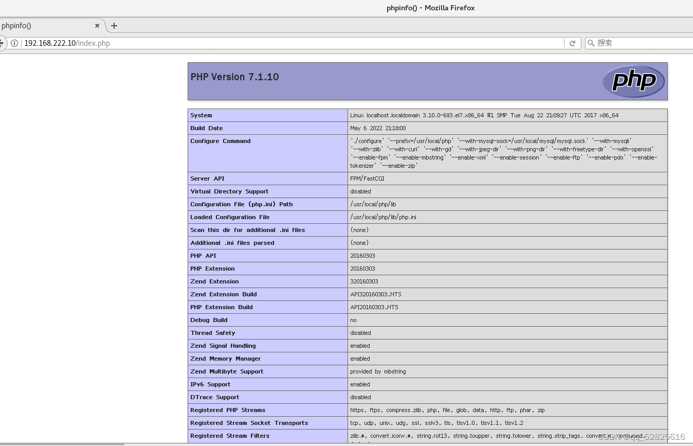The height and width of the screenshot is (446, 693).
Task: Click the Virtual Directory Support label
Action: (x=229, y=191)
